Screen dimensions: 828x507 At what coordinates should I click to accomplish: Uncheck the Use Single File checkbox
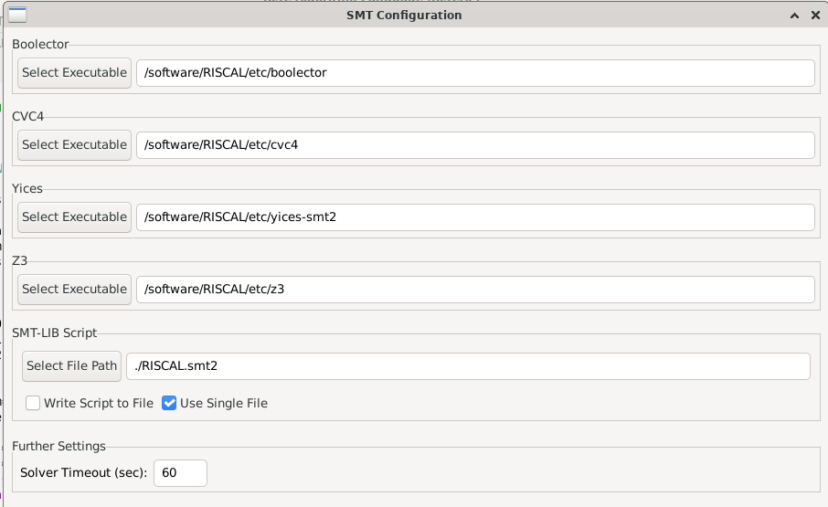pyautogui.click(x=169, y=403)
